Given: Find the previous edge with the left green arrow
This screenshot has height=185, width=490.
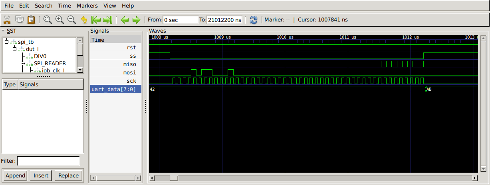Looking at the screenshot, I should [x=125, y=19].
